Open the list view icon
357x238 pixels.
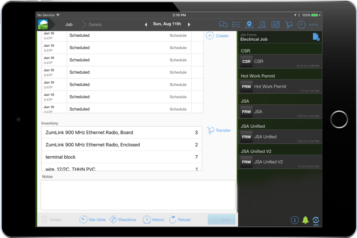(x=236, y=24)
